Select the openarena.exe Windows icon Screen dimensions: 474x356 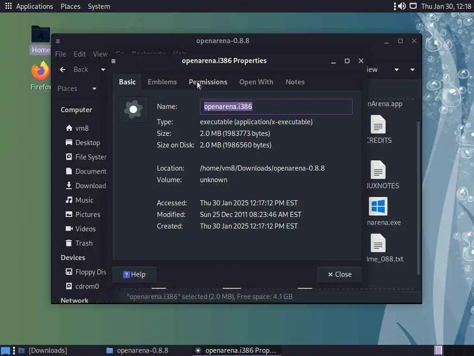pos(378,206)
